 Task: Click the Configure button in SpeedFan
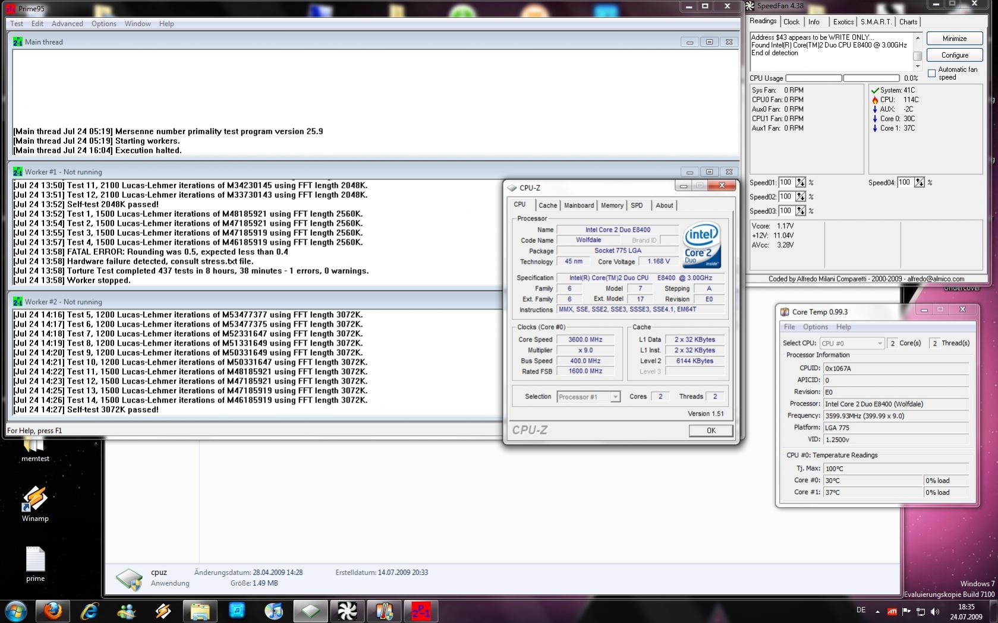tap(955, 55)
